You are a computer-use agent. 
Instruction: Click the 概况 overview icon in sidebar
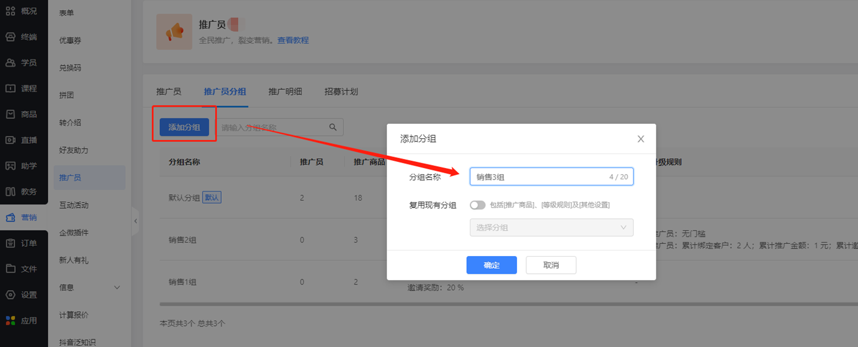(x=10, y=11)
